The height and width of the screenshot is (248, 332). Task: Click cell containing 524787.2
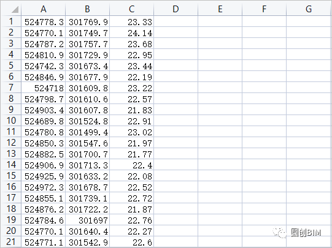click(44, 43)
